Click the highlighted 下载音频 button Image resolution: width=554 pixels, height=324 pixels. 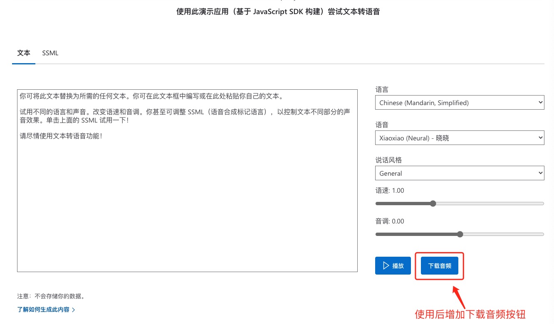pos(439,265)
